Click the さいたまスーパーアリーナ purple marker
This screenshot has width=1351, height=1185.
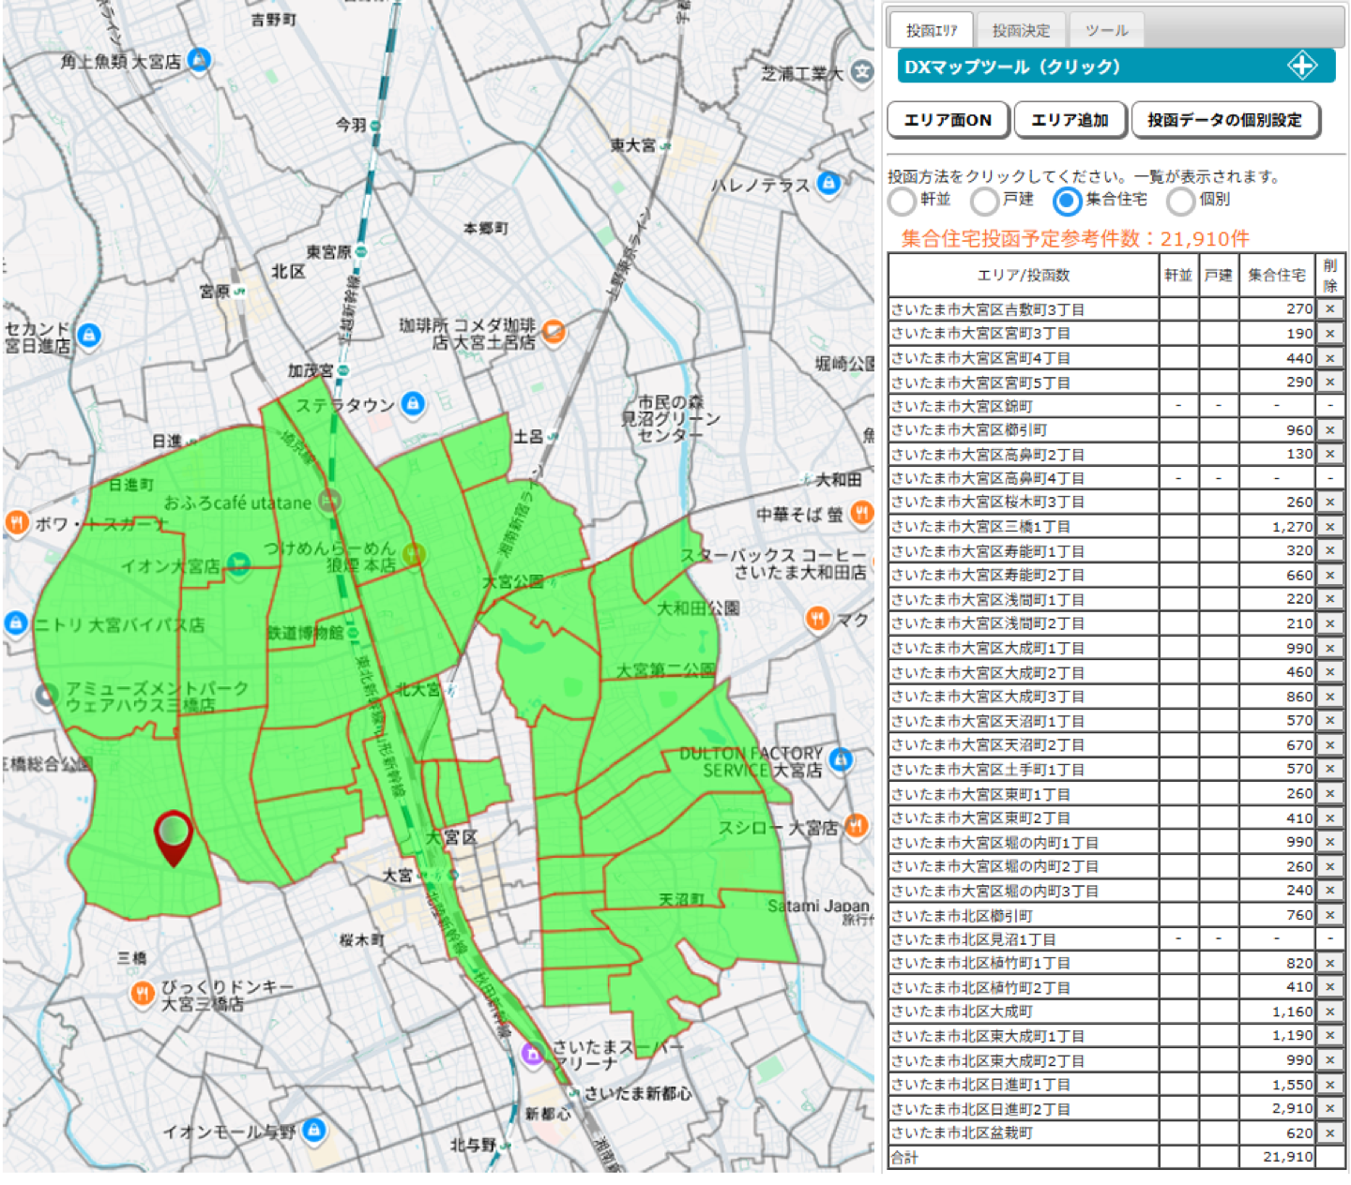532,1054
